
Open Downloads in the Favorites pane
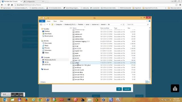48,34
